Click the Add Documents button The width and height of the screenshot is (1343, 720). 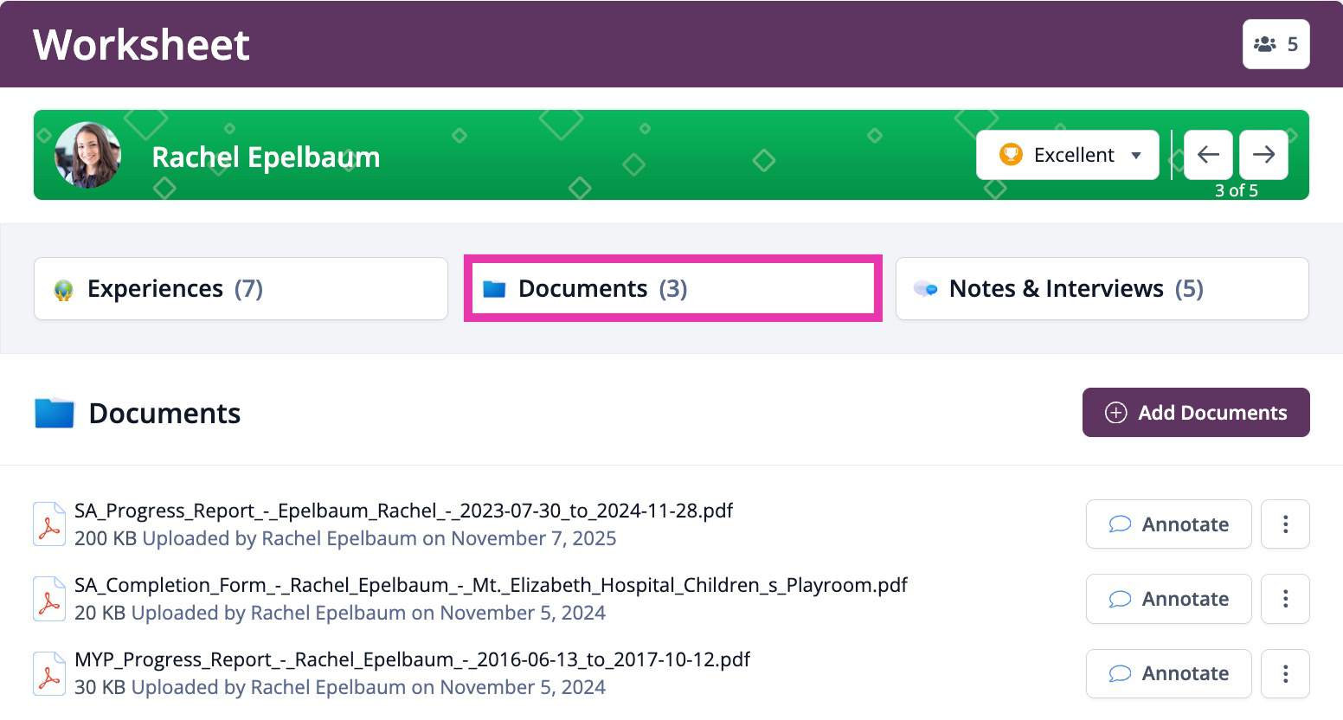pos(1195,413)
